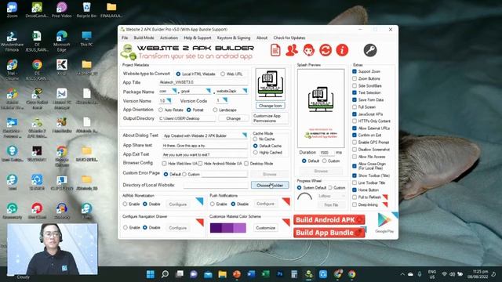Click the App Title input field

click(x=203, y=82)
